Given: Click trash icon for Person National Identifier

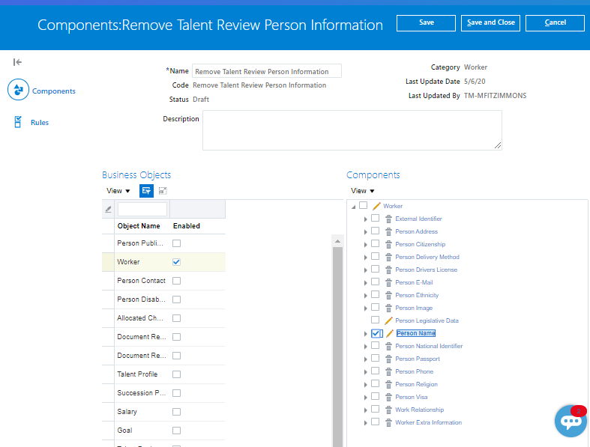Looking at the screenshot, I should click(x=388, y=346).
